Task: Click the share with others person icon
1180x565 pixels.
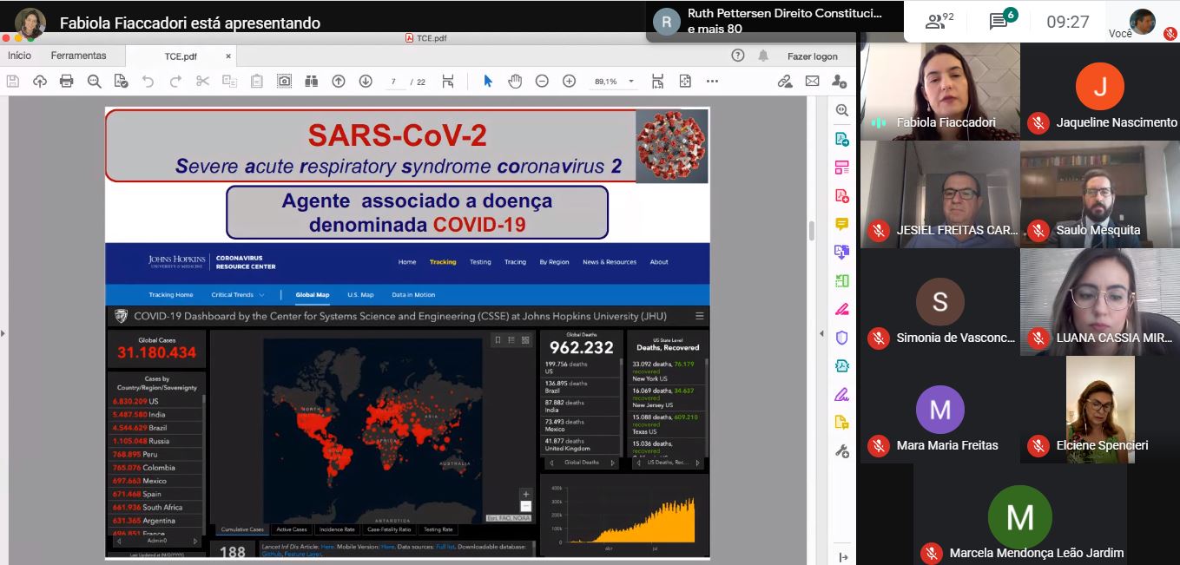Action: [839, 81]
